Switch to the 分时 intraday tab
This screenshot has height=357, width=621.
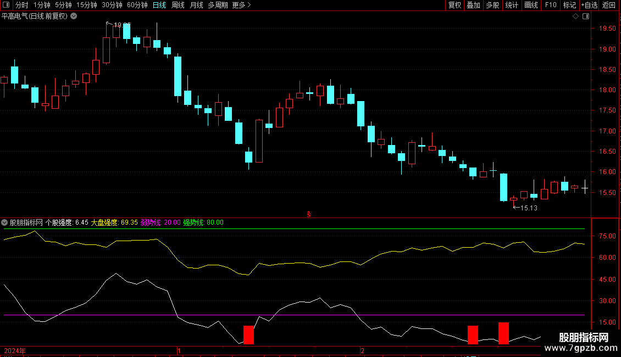coord(21,5)
